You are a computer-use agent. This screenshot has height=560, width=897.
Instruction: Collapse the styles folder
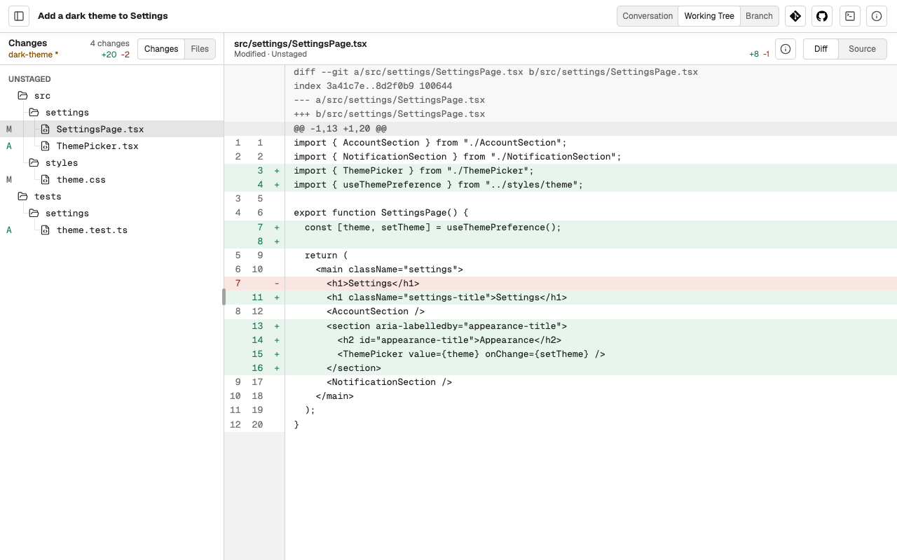click(x=112, y=162)
